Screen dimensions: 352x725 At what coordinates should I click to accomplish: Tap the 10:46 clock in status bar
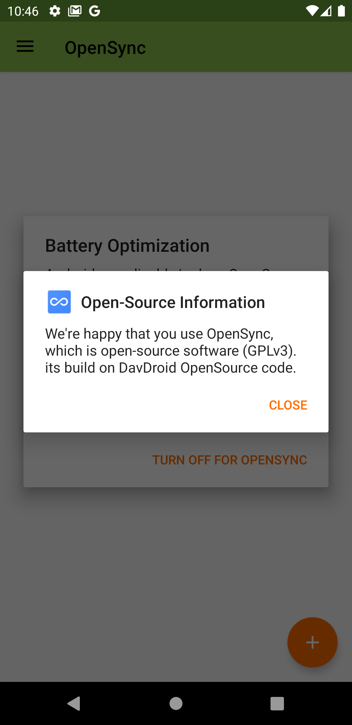pyautogui.click(x=23, y=11)
